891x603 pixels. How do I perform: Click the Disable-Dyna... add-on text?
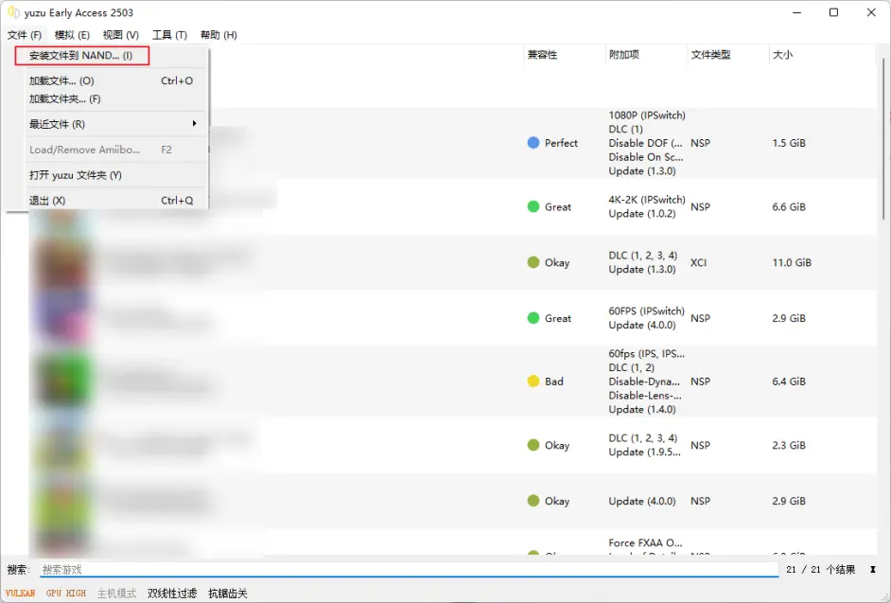(644, 381)
